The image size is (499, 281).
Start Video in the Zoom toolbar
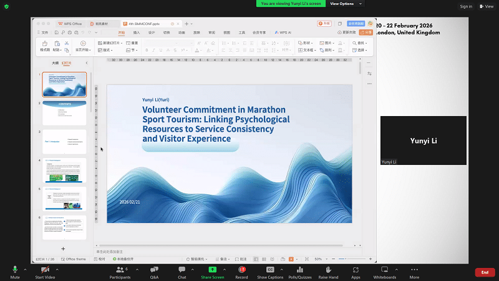pos(44,270)
